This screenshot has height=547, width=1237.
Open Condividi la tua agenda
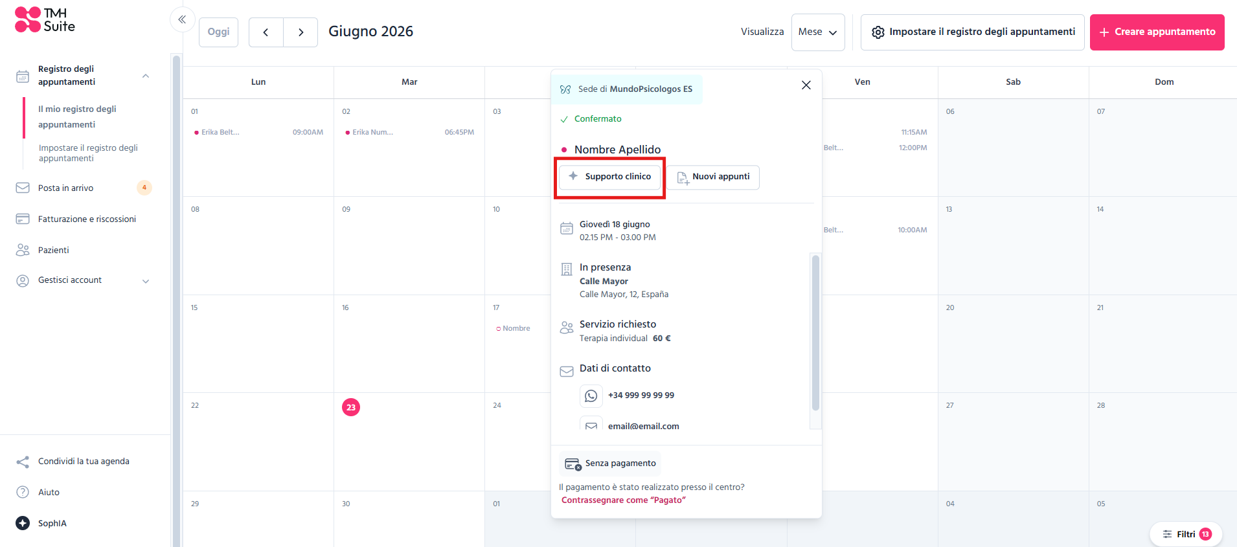[84, 462]
